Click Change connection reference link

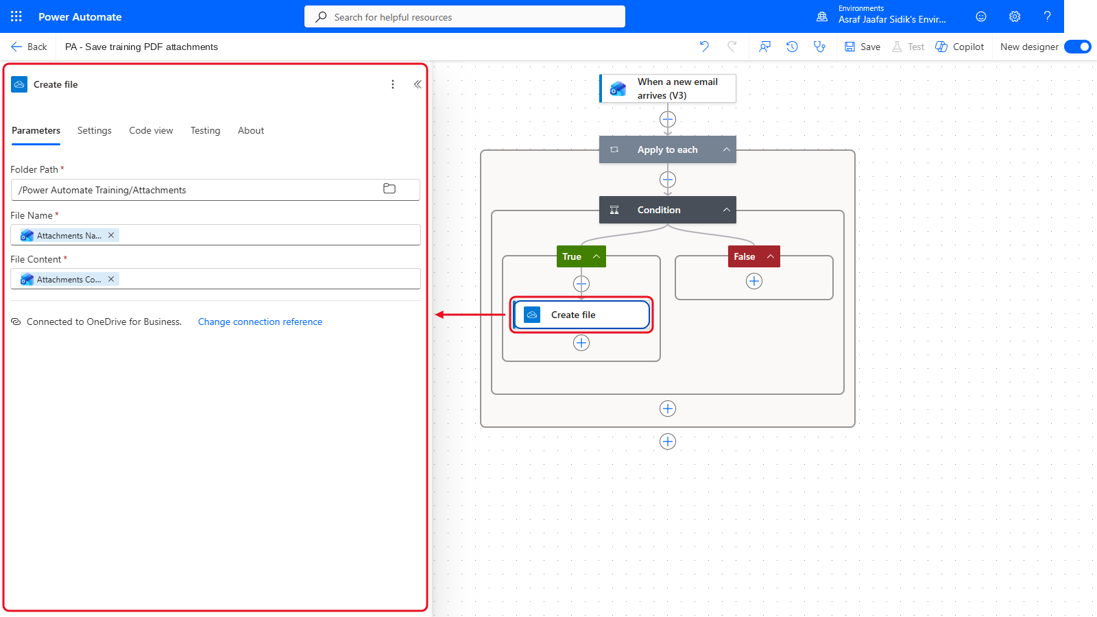pos(260,322)
